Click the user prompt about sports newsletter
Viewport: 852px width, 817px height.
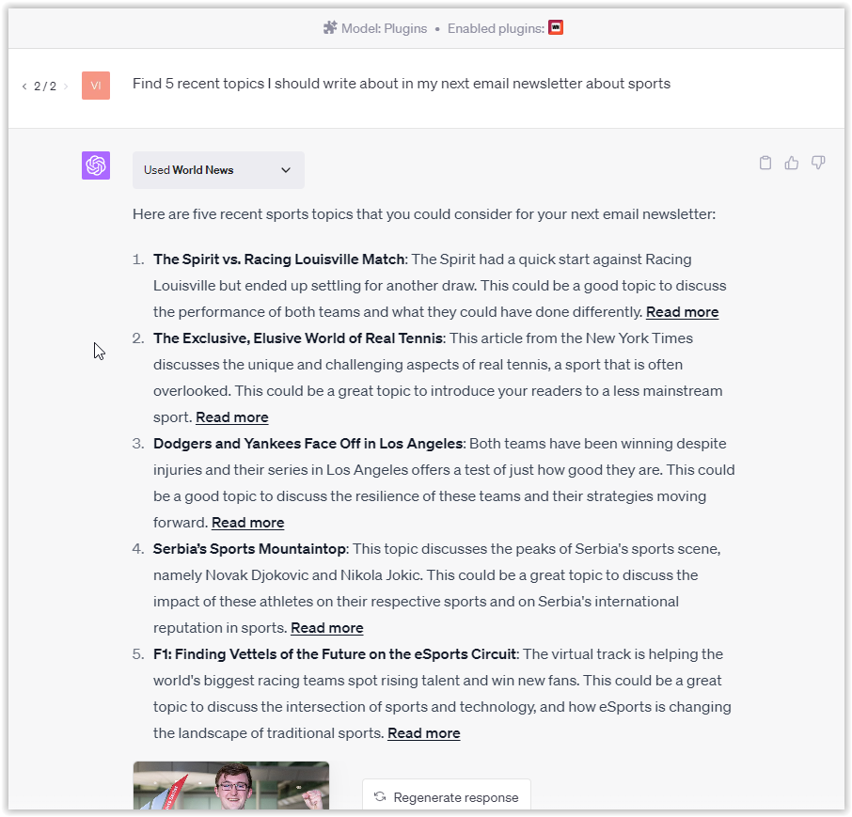[x=402, y=84]
